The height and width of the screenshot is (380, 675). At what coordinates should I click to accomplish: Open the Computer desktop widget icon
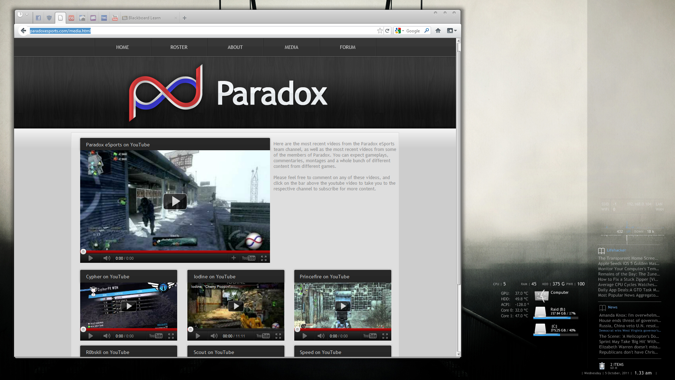[542, 296]
